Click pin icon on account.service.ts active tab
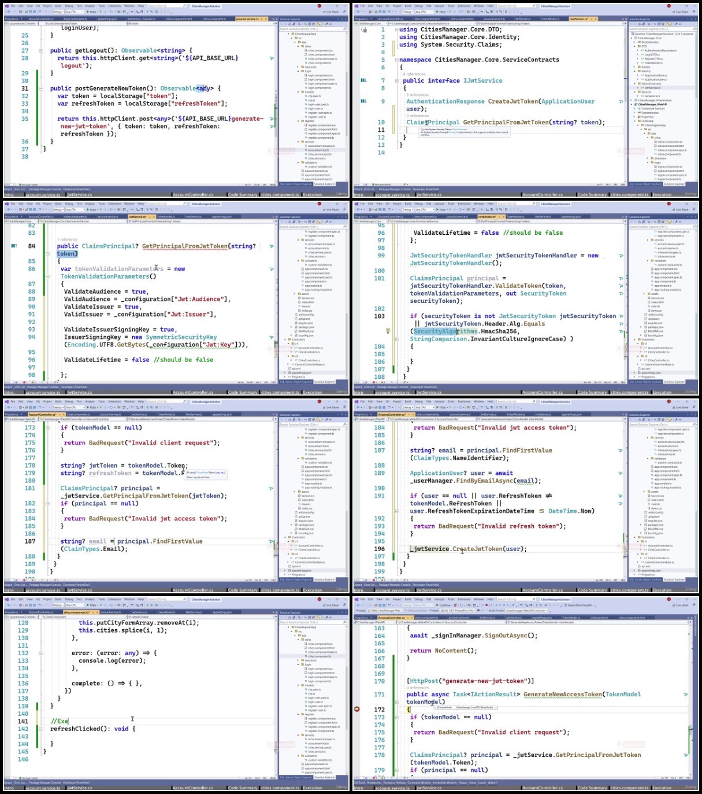The image size is (702, 794). tap(262, 19)
